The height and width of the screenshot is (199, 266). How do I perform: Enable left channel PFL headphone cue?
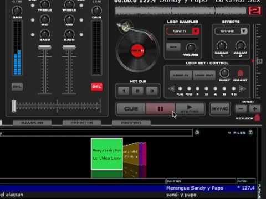(x=17, y=87)
